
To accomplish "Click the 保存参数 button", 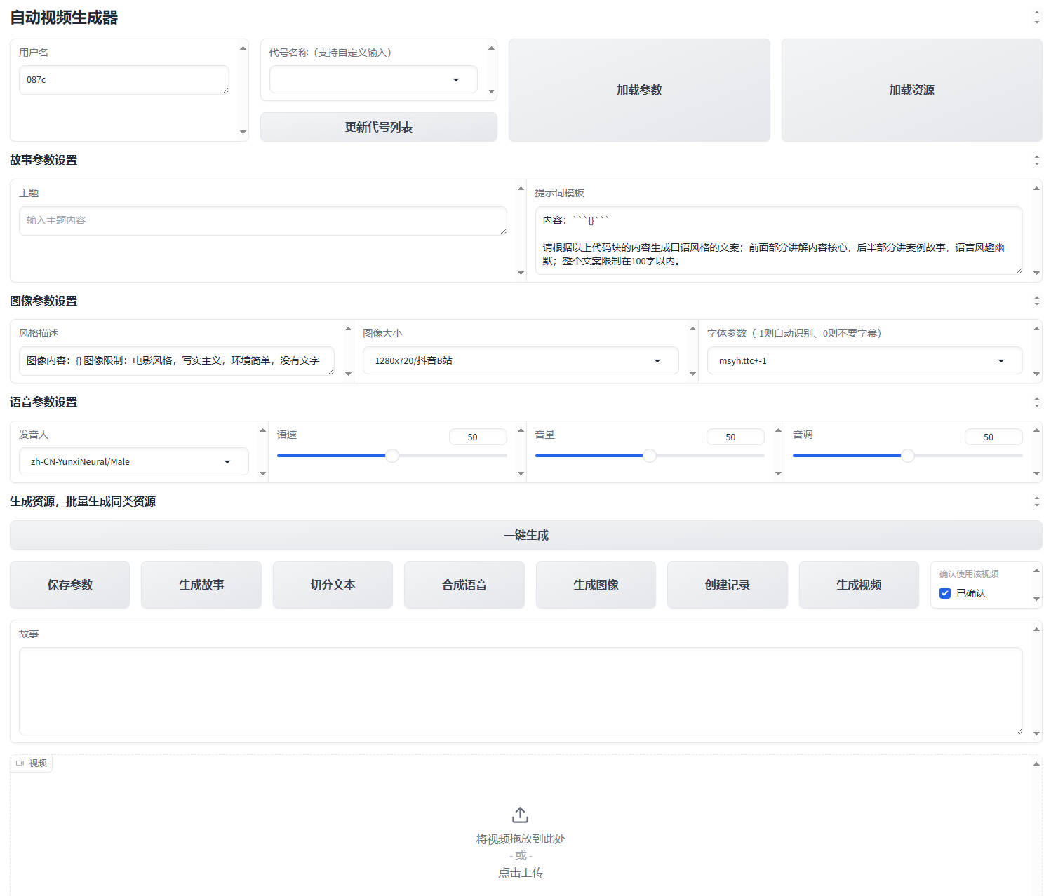I will pos(70,585).
